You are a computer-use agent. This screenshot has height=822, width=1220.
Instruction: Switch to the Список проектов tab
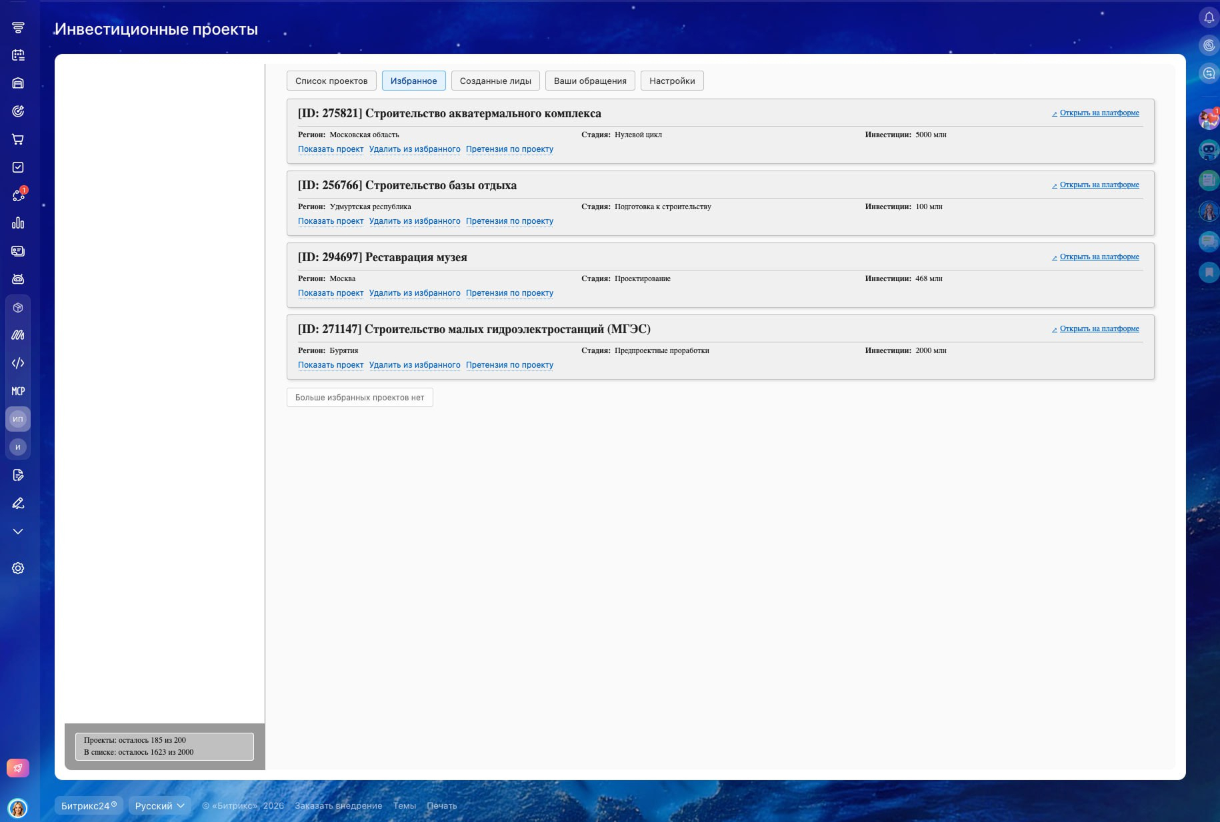[331, 81]
